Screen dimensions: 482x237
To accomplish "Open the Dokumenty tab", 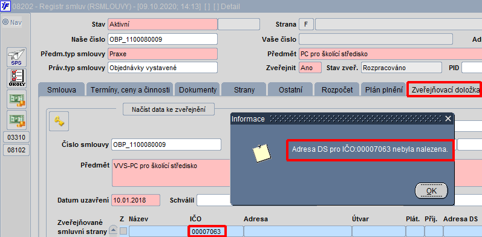I will pos(198,90).
